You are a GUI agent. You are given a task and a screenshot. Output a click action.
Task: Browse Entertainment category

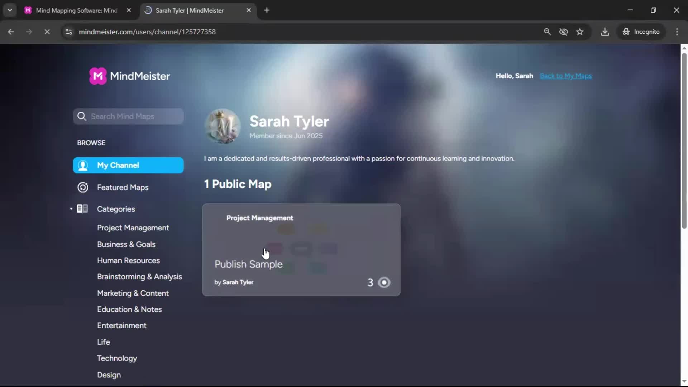121,326
